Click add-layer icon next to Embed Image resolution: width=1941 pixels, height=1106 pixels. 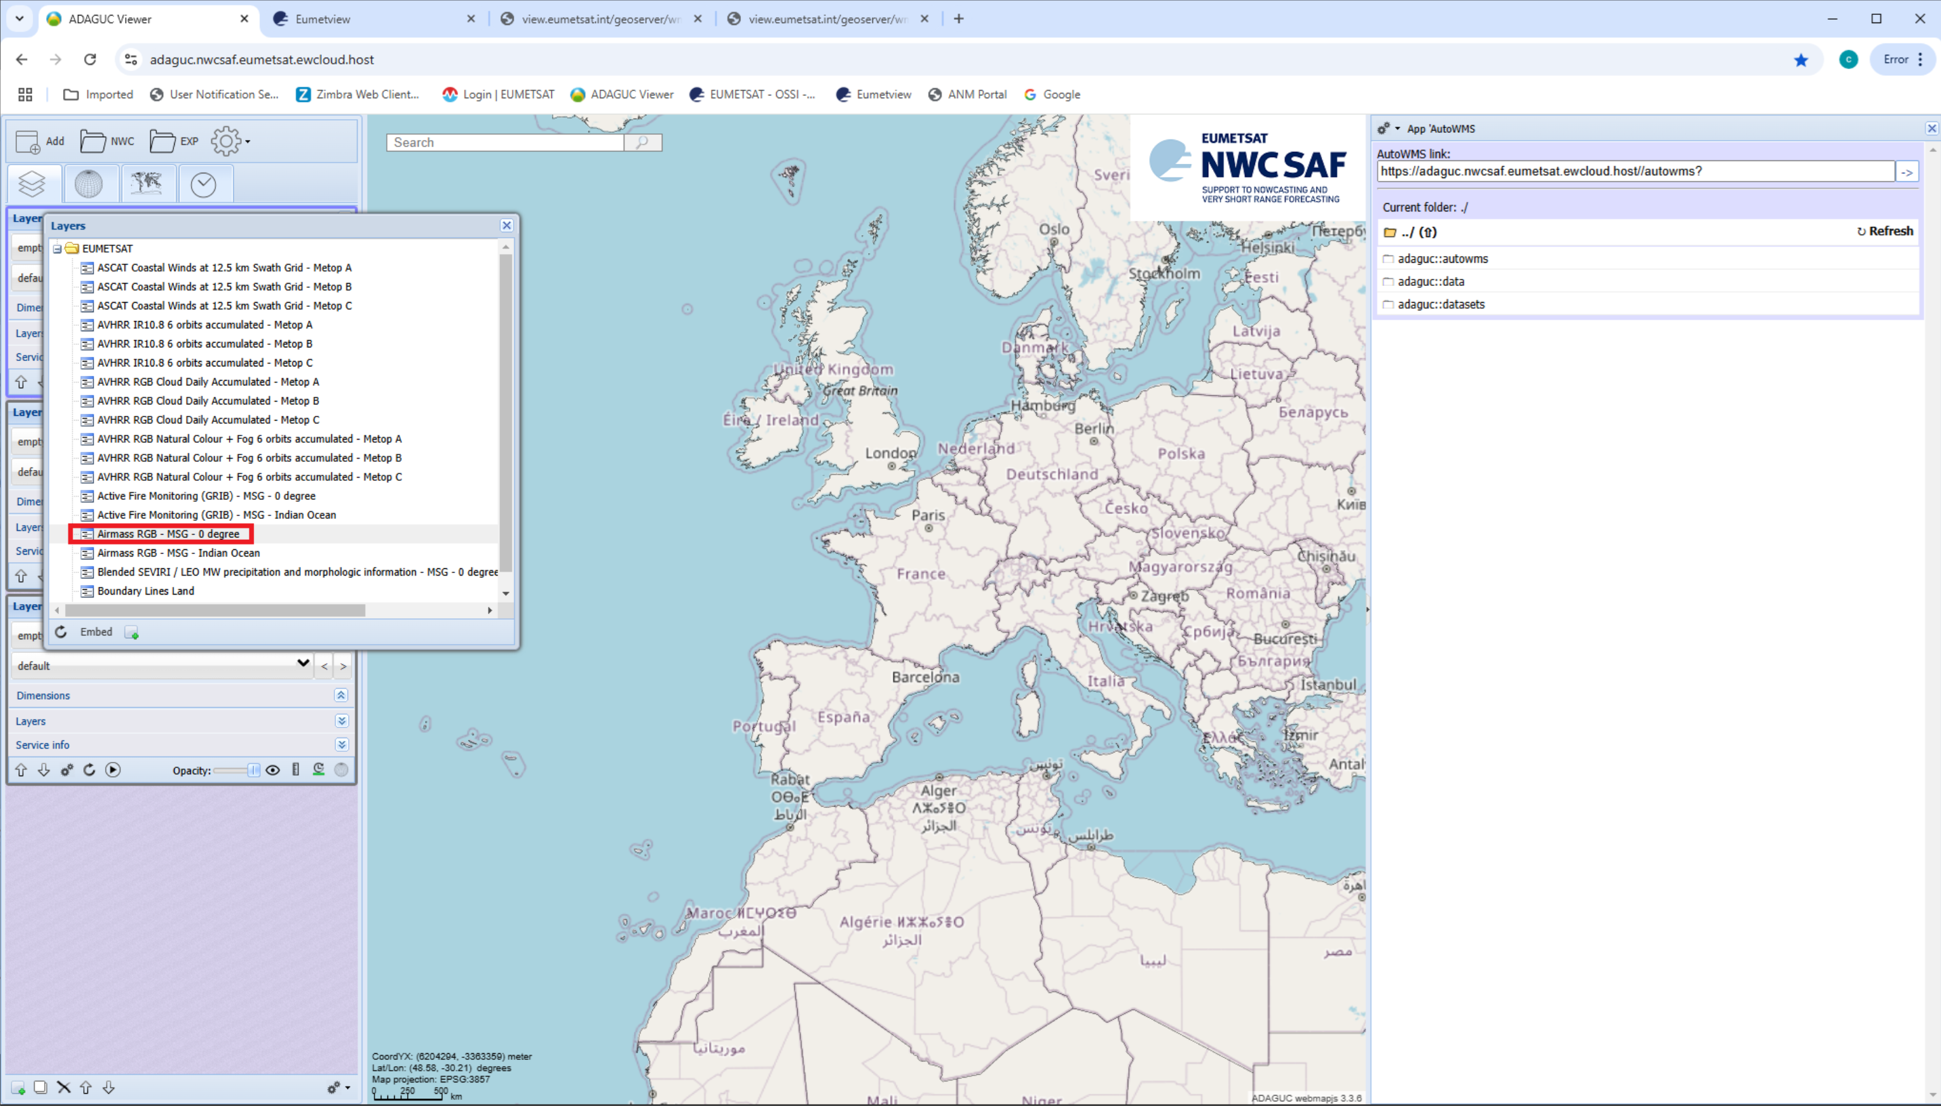tap(131, 633)
